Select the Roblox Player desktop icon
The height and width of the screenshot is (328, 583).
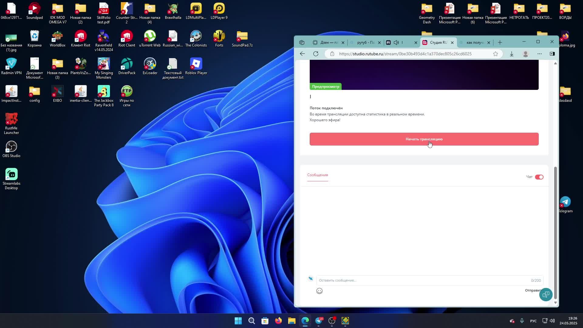coord(196,67)
